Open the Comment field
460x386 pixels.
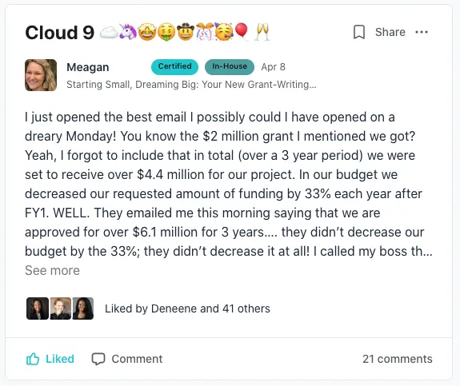pyautogui.click(x=127, y=359)
